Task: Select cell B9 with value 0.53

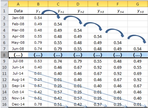Action: (x=38, y=61)
